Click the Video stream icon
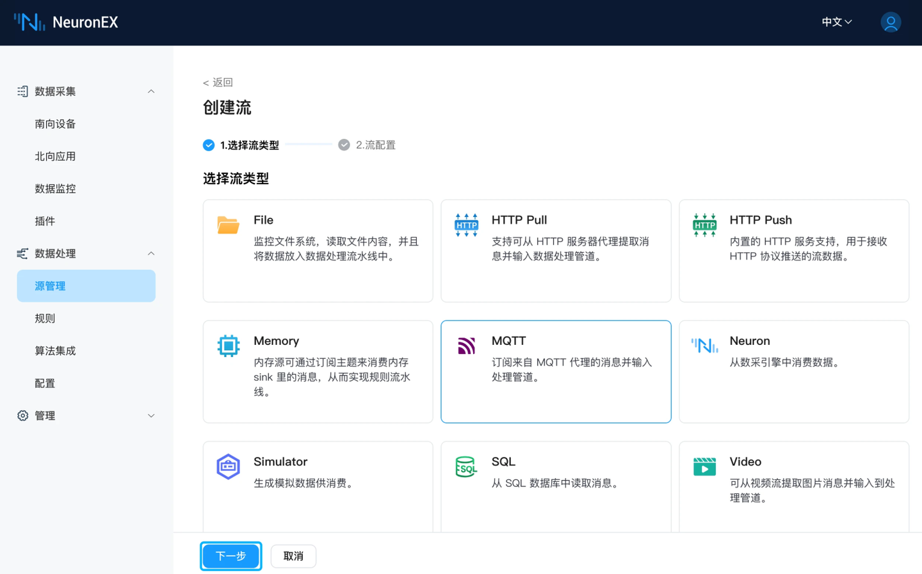This screenshot has width=922, height=574. click(x=704, y=466)
